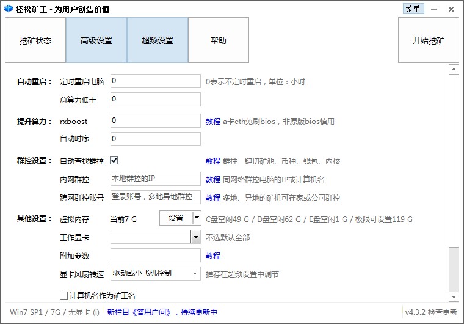Enable the 自动查找群控 checkbox

[114, 161]
